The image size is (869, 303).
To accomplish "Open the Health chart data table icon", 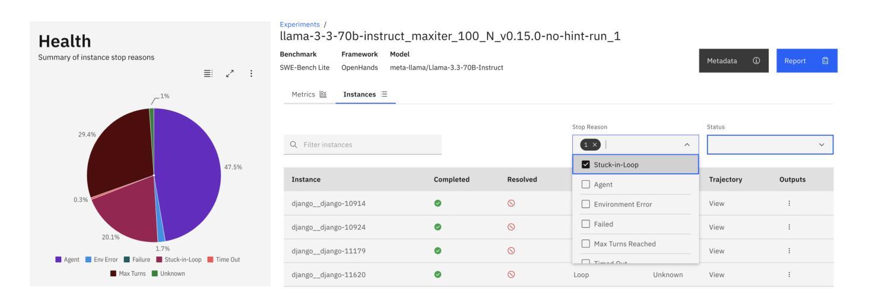I will click(208, 74).
